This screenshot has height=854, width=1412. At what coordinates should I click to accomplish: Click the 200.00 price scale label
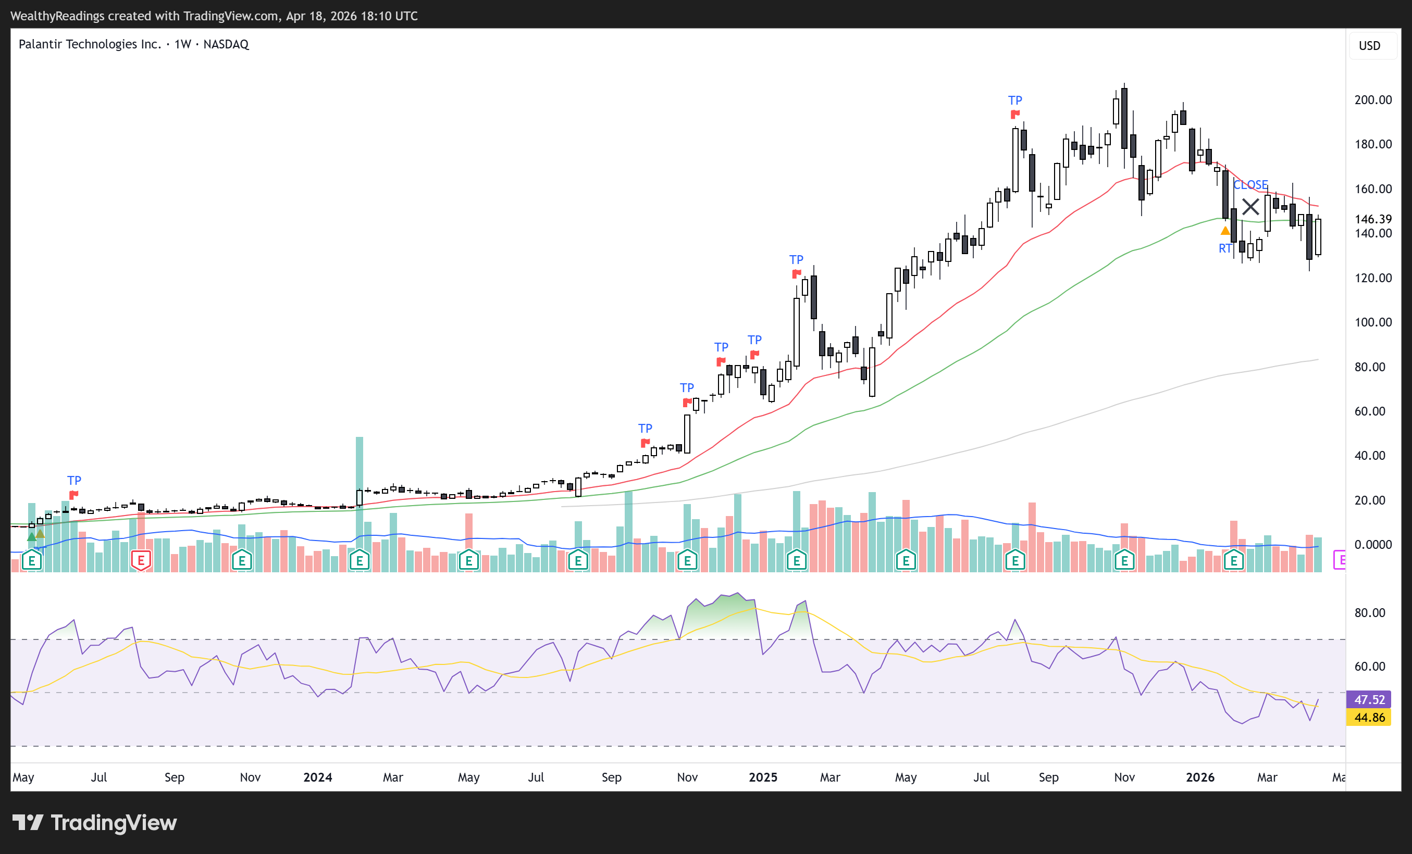[x=1372, y=99]
